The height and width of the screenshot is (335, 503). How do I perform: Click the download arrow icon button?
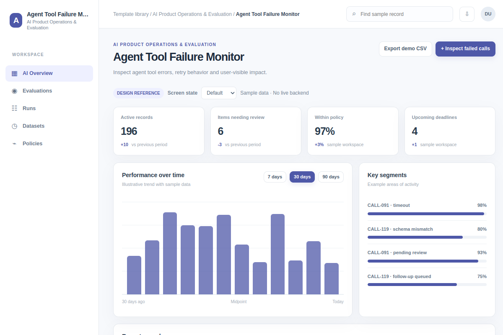(467, 14)
